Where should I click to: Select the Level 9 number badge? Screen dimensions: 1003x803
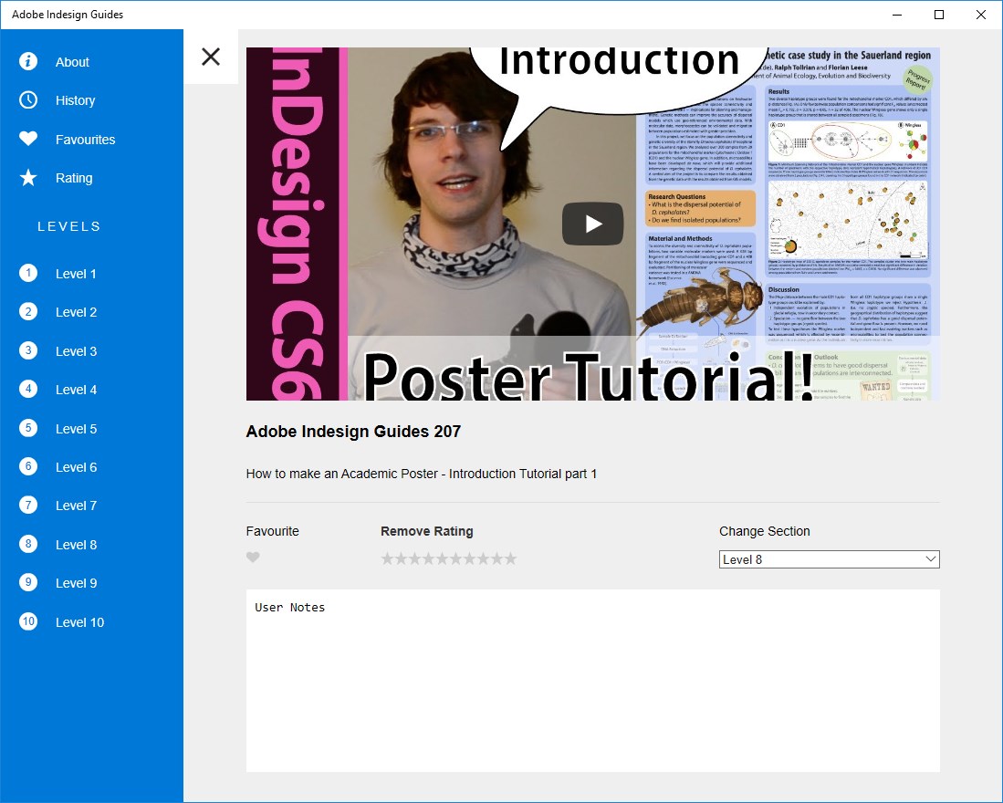(x=28, y=583)
